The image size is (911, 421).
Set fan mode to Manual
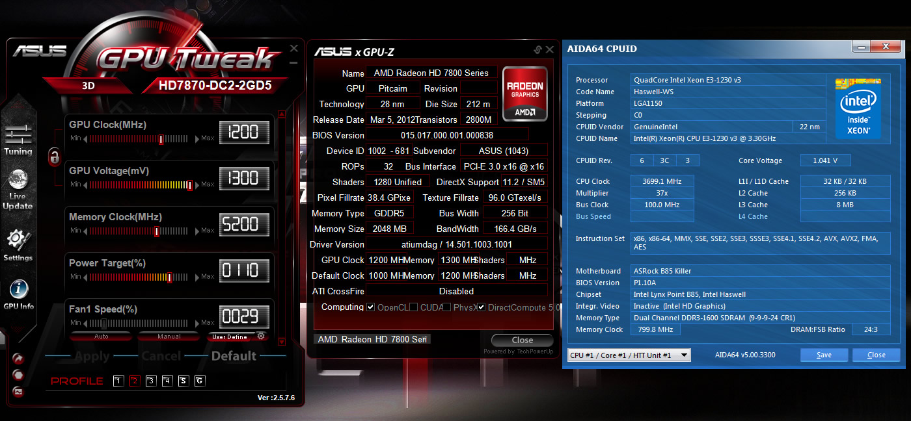[169, 337]
